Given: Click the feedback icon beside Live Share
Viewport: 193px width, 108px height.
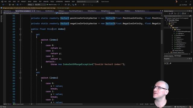Looking at the screenshot, I should click(190, 5).
